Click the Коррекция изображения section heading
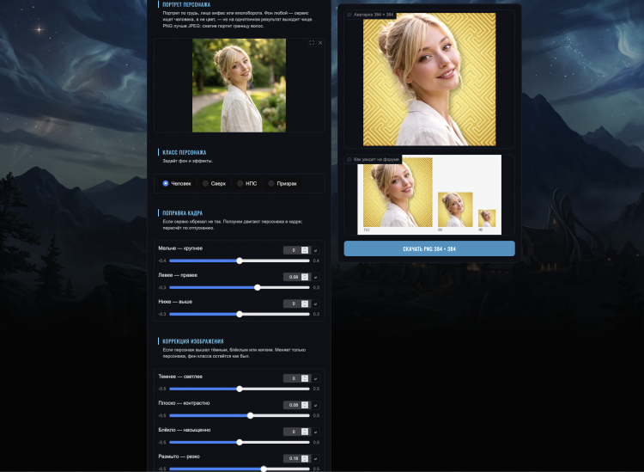Image resolution: width=644 pixels, height=472 pixels. coord(193,341)
